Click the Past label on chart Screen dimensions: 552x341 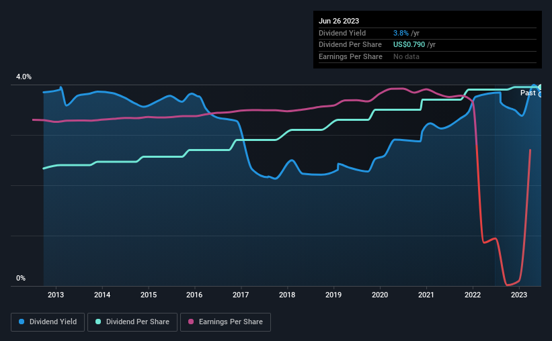[x=528, y=93]
